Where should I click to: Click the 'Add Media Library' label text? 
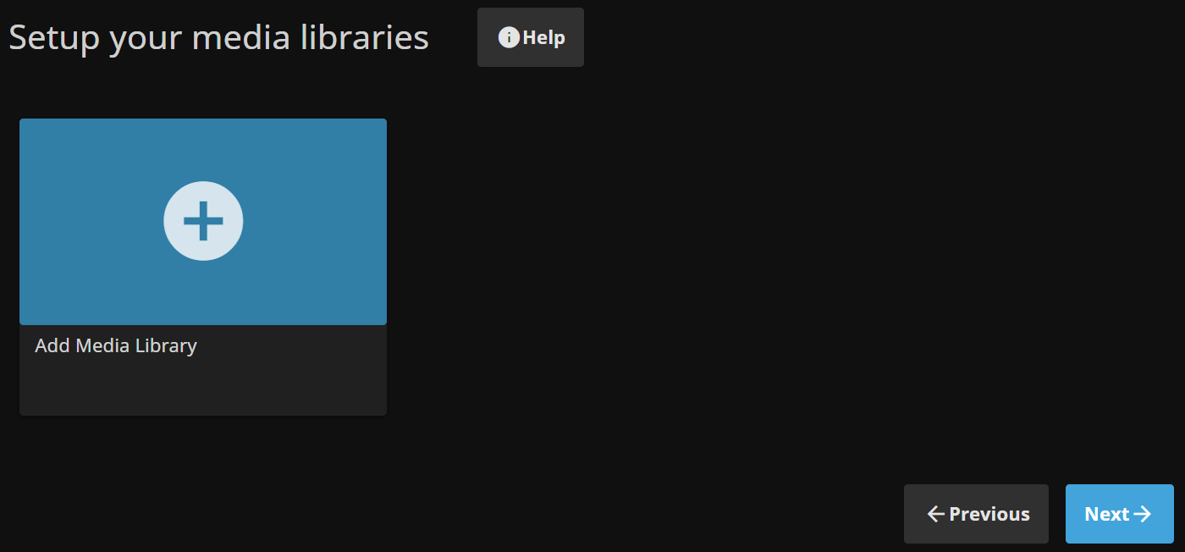[115, 345]
